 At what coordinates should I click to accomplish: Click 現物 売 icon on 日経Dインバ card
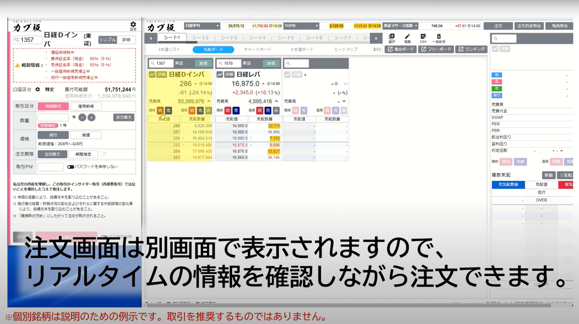(168, 110)
